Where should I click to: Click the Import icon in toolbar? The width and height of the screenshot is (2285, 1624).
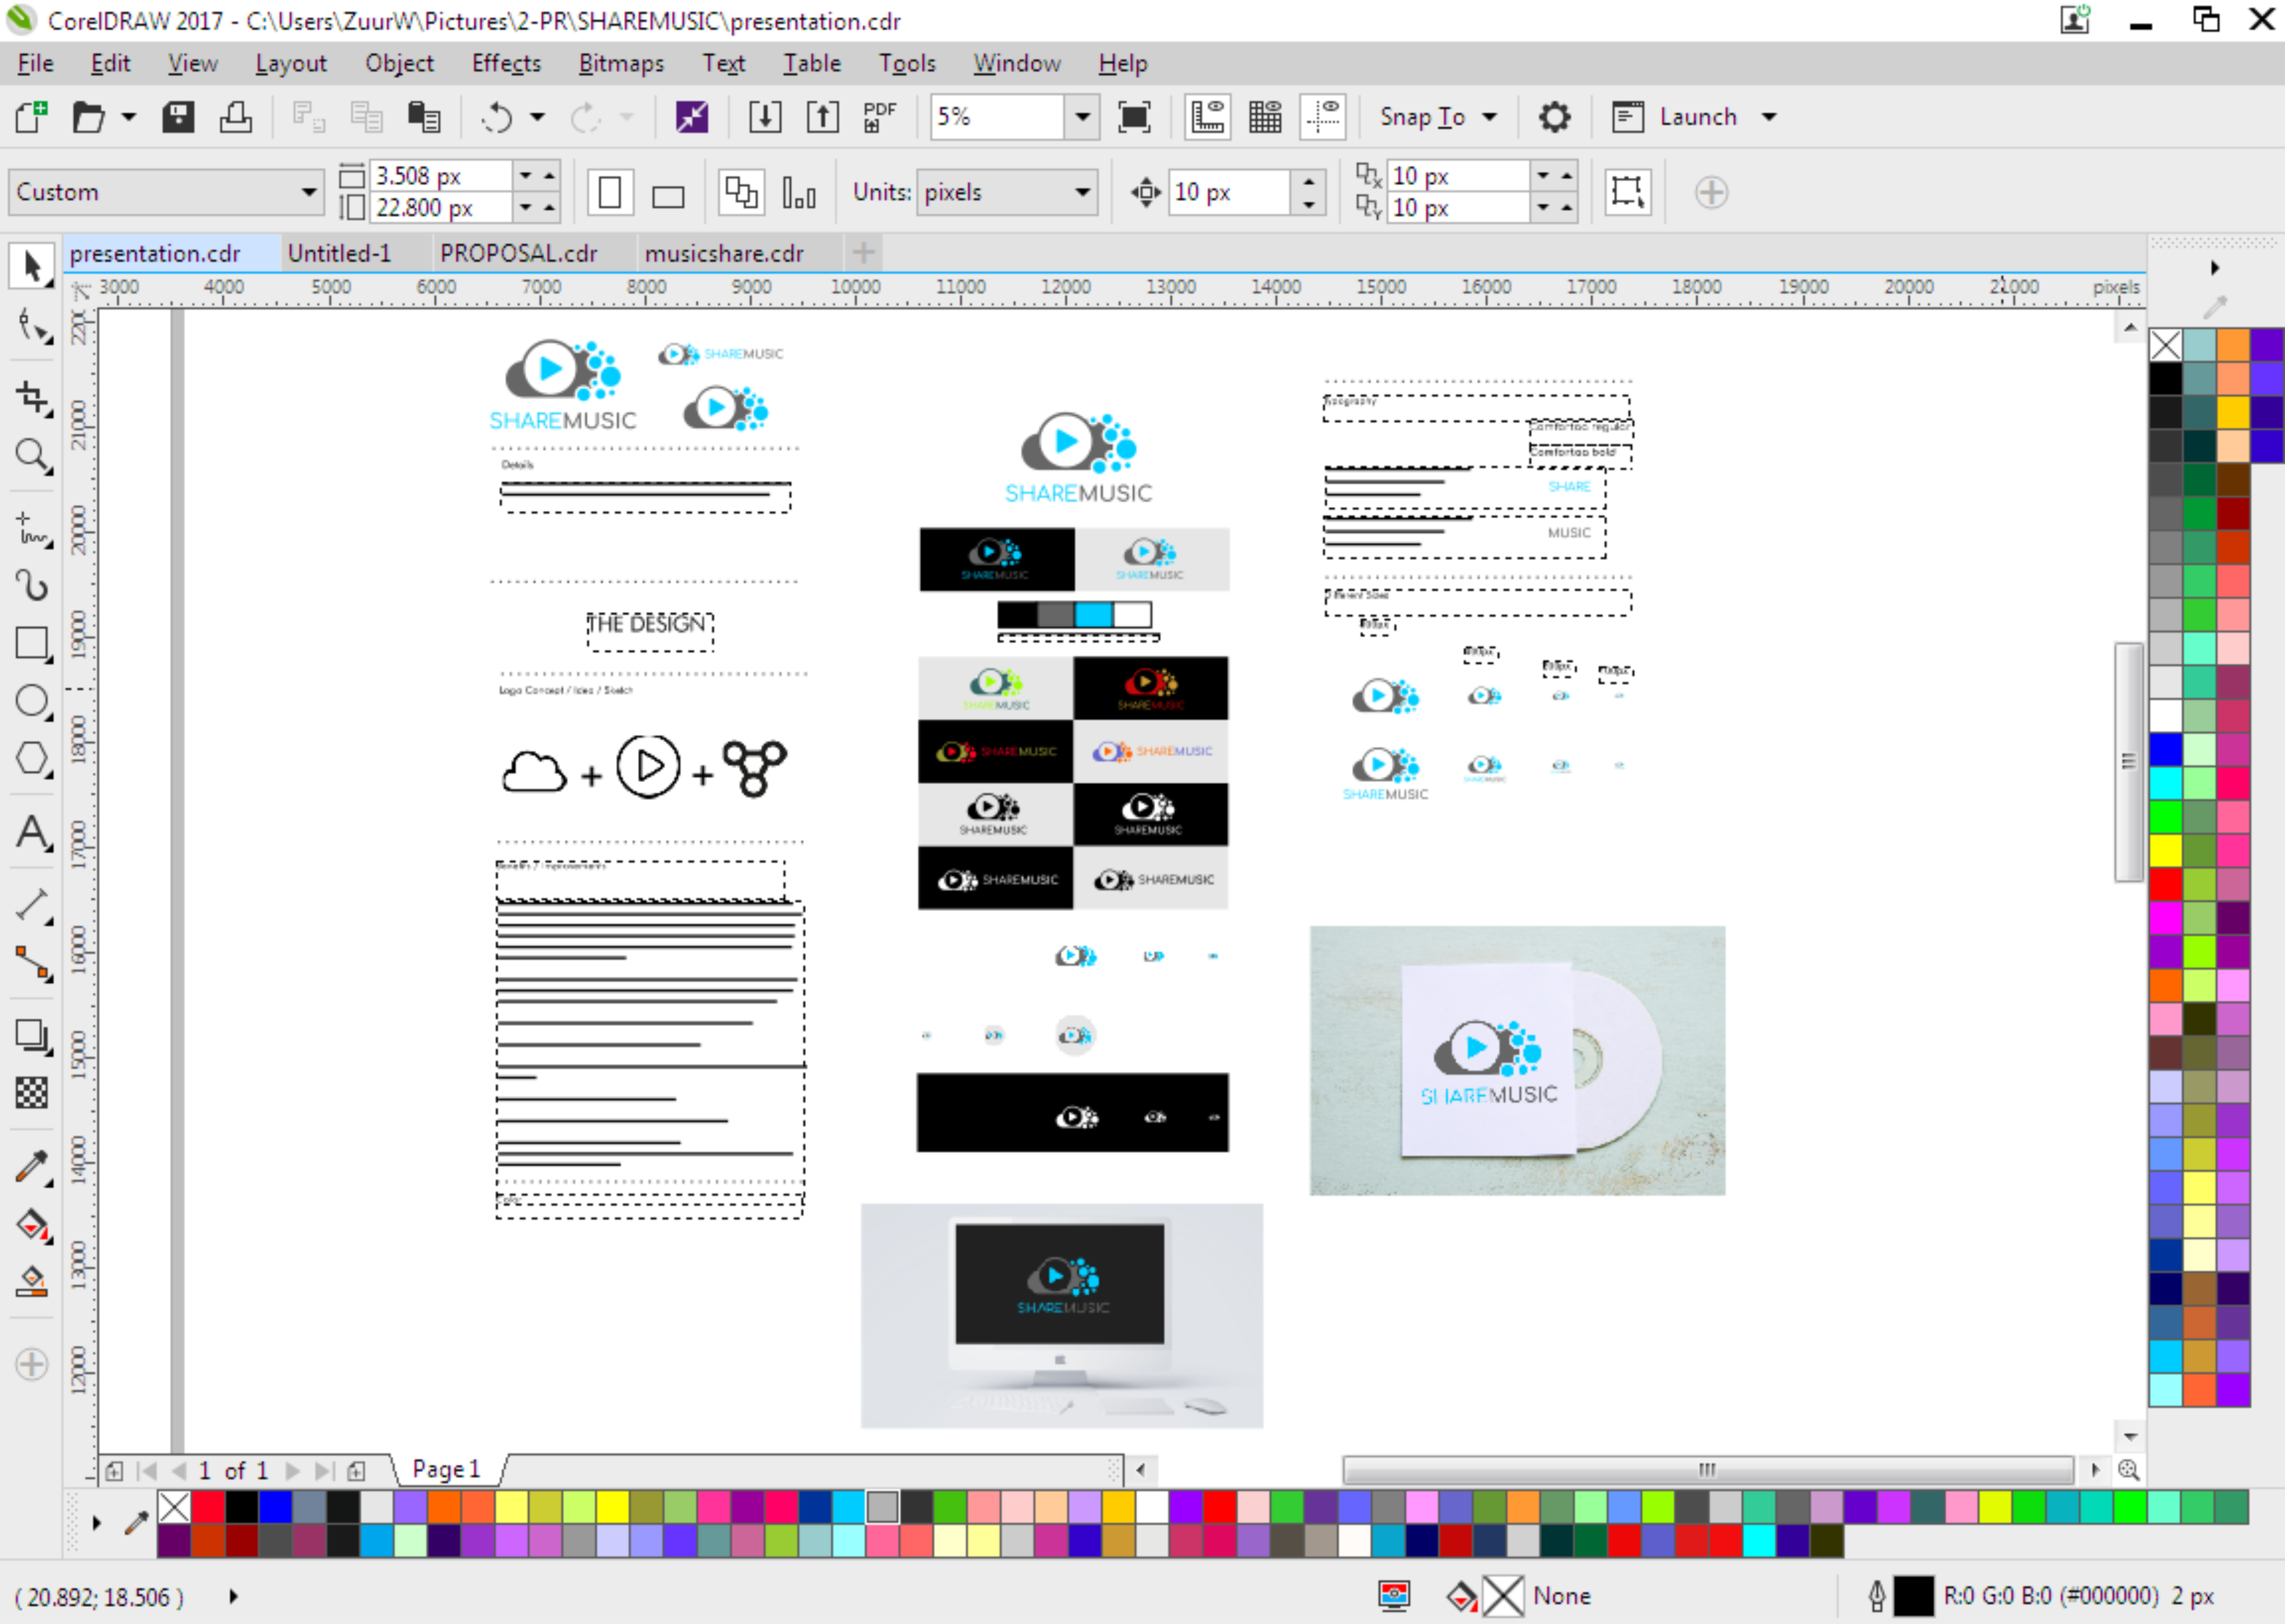765,117
